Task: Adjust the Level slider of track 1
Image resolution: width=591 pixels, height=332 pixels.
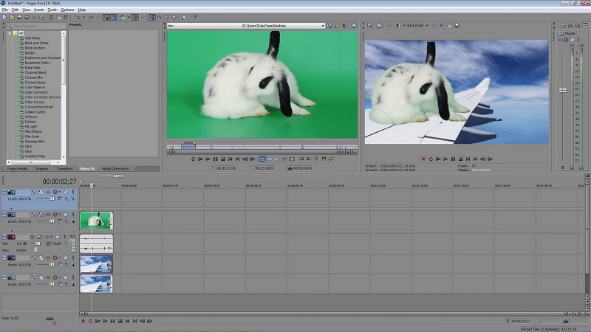Action: pyautogui.click(x=52, y=198)
